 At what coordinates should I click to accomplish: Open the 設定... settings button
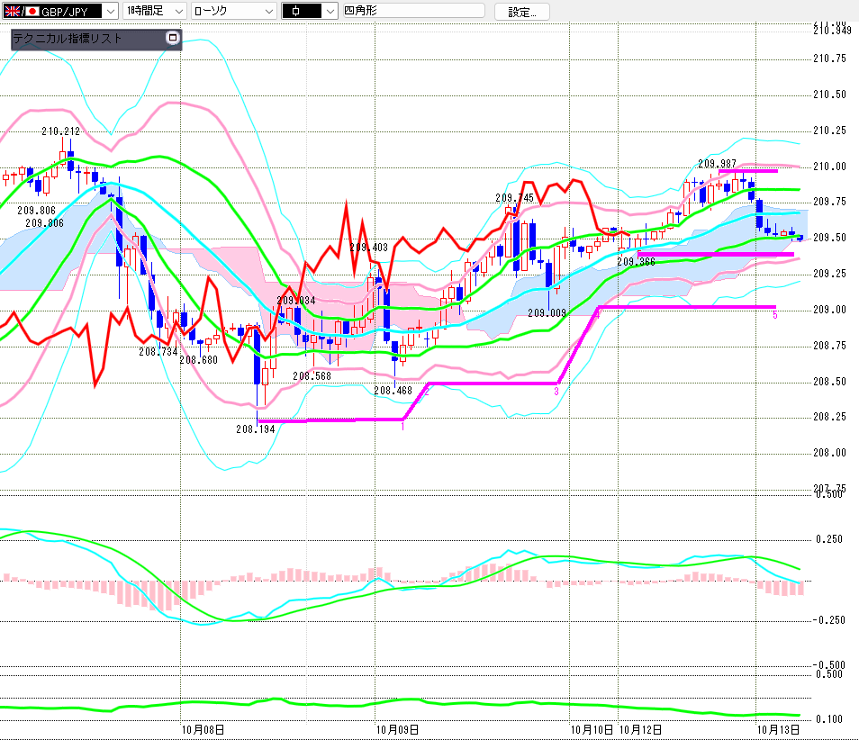521,12
